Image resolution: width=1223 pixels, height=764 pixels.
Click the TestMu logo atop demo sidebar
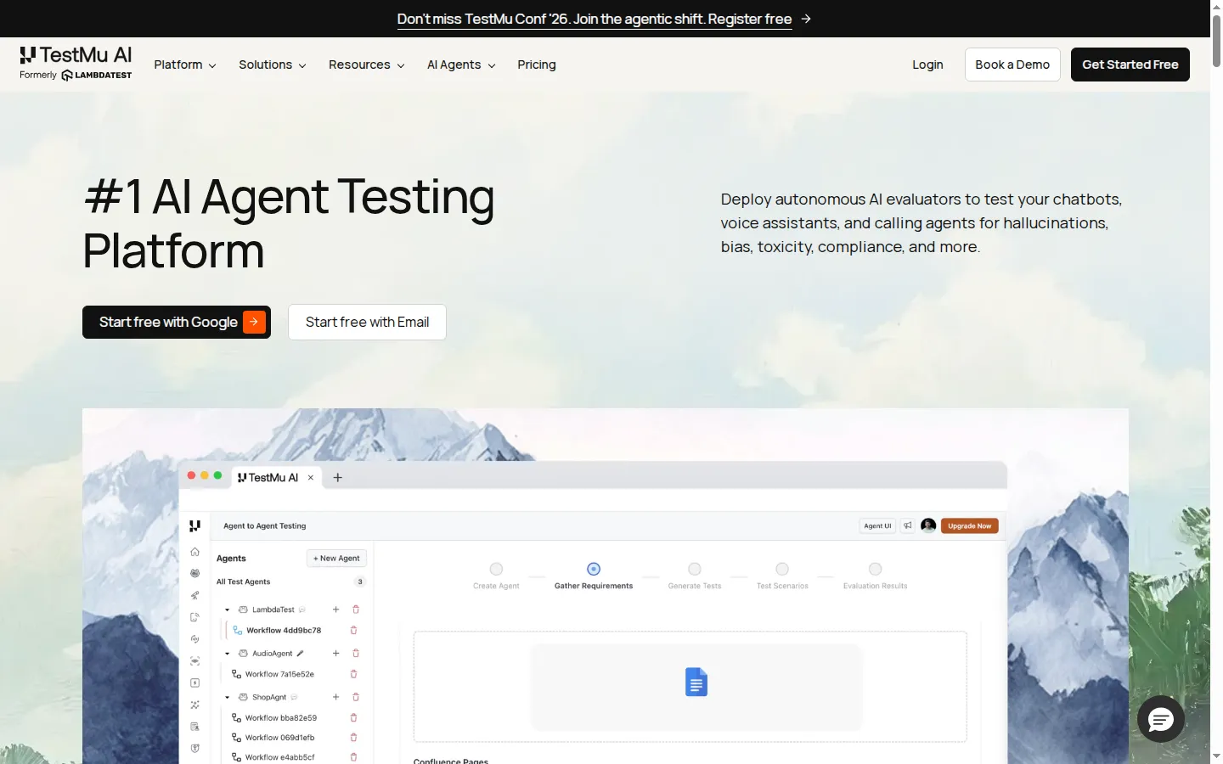click(195, 525)
